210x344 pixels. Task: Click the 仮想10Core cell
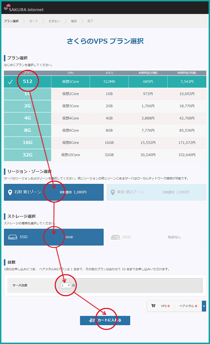click(x=71, y=155)
